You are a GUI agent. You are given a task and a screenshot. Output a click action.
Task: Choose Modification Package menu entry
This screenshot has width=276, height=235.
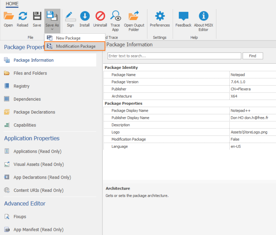point(75,46)
